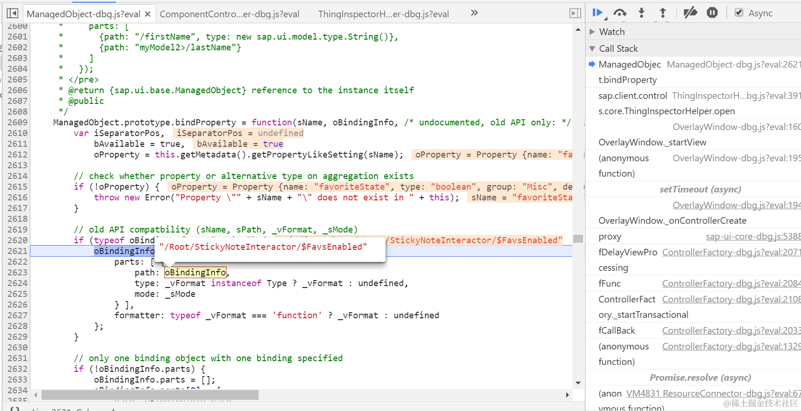Click the setTimeout (async) separator label
801x411 pixels.
pyautogui.click(x=700, y=189)
